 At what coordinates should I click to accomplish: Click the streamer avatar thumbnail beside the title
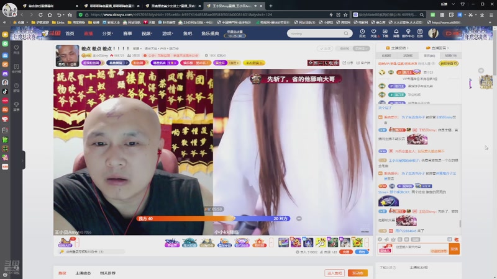[67, 55]
